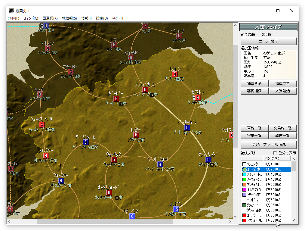Click the London castle marker numbered 15
The height and width of the screenshot is (231, 305).
pos(176,209)
